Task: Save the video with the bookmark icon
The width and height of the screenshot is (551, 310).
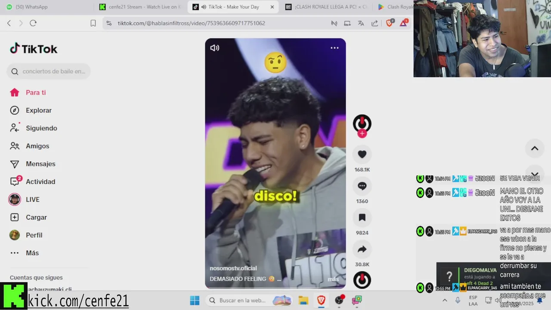Action: [x=362, y=217]
